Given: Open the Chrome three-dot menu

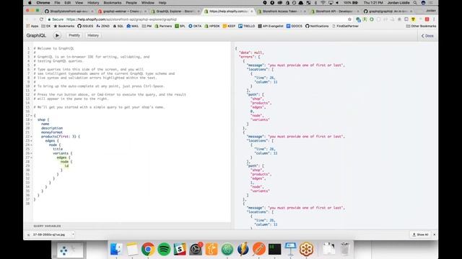Looking at the screenshot, I should [x=434, y=19].
